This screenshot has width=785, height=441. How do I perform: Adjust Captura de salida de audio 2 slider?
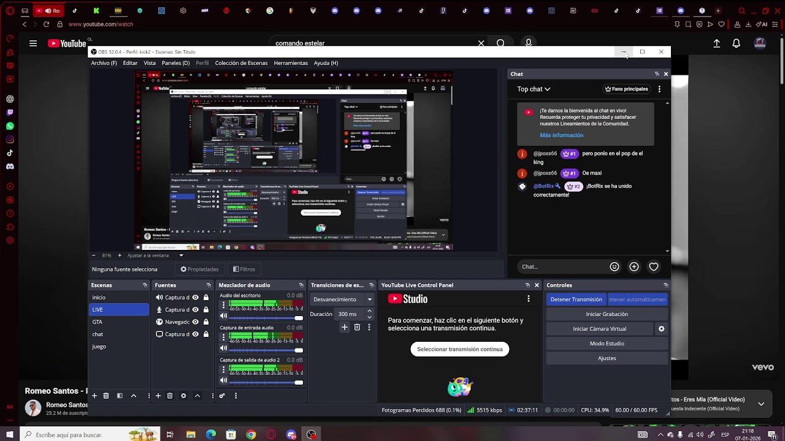[x=267, y=382]
